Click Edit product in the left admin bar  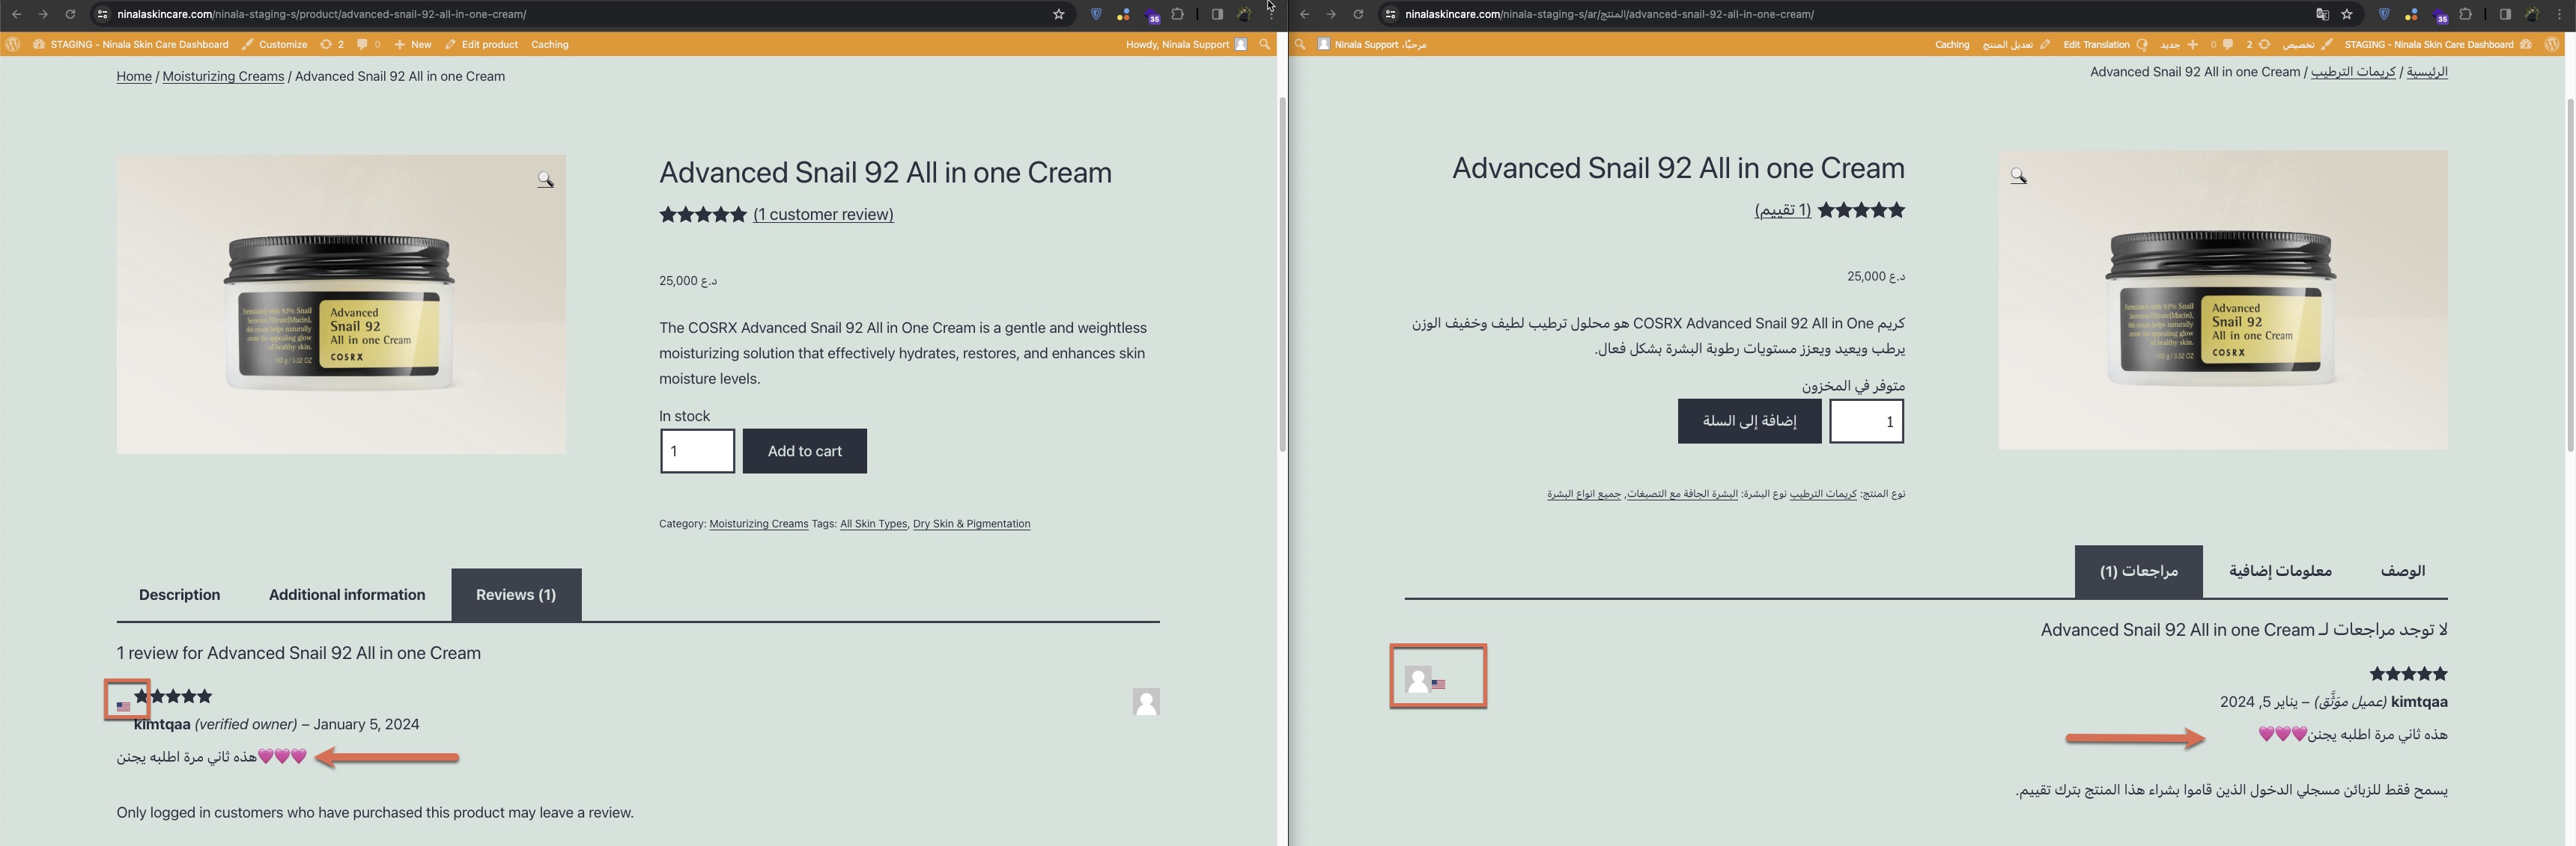click(482, 44)
